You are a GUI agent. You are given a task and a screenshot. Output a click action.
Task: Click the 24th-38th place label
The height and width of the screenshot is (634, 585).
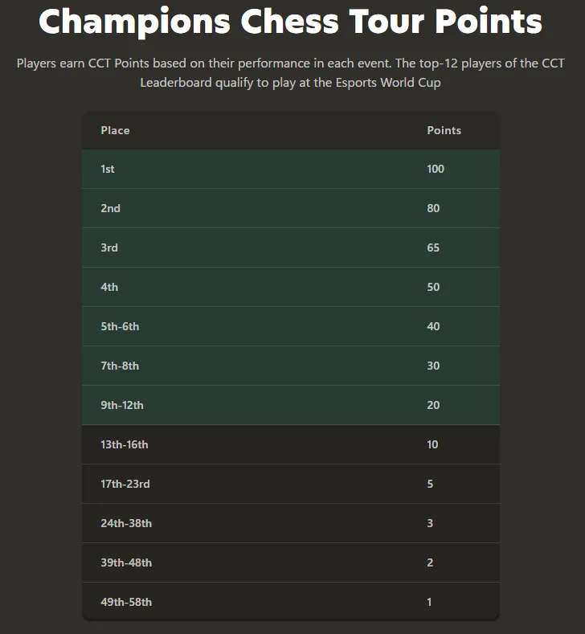pos(126,523)
